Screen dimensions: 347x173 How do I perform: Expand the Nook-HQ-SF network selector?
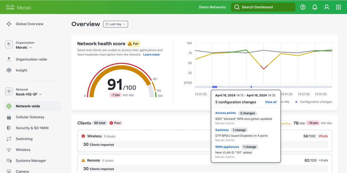(29, 94)
